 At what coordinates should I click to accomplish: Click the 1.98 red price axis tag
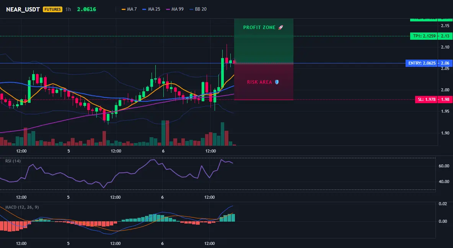[445, 99]
